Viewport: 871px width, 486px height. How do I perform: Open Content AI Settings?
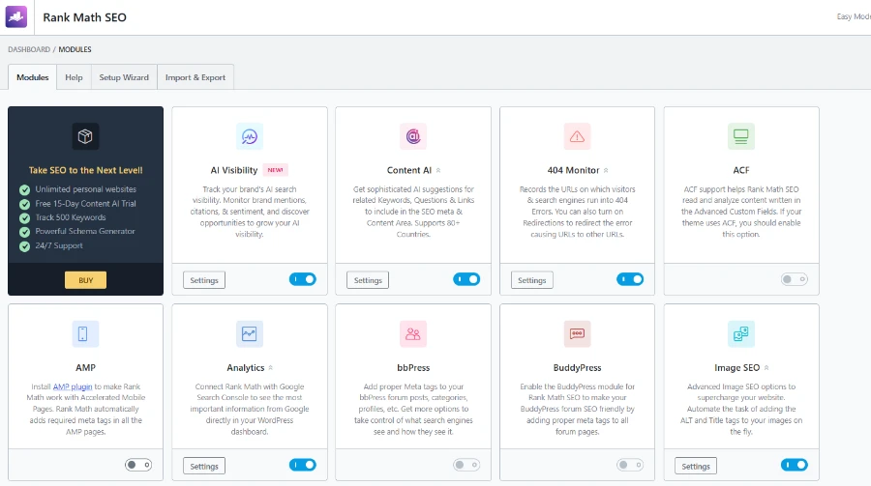pos(368,280)
